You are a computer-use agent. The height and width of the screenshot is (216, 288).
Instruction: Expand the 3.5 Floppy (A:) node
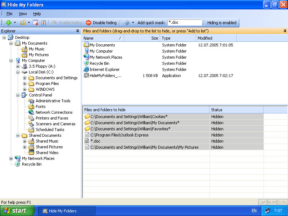coord(18,66)
